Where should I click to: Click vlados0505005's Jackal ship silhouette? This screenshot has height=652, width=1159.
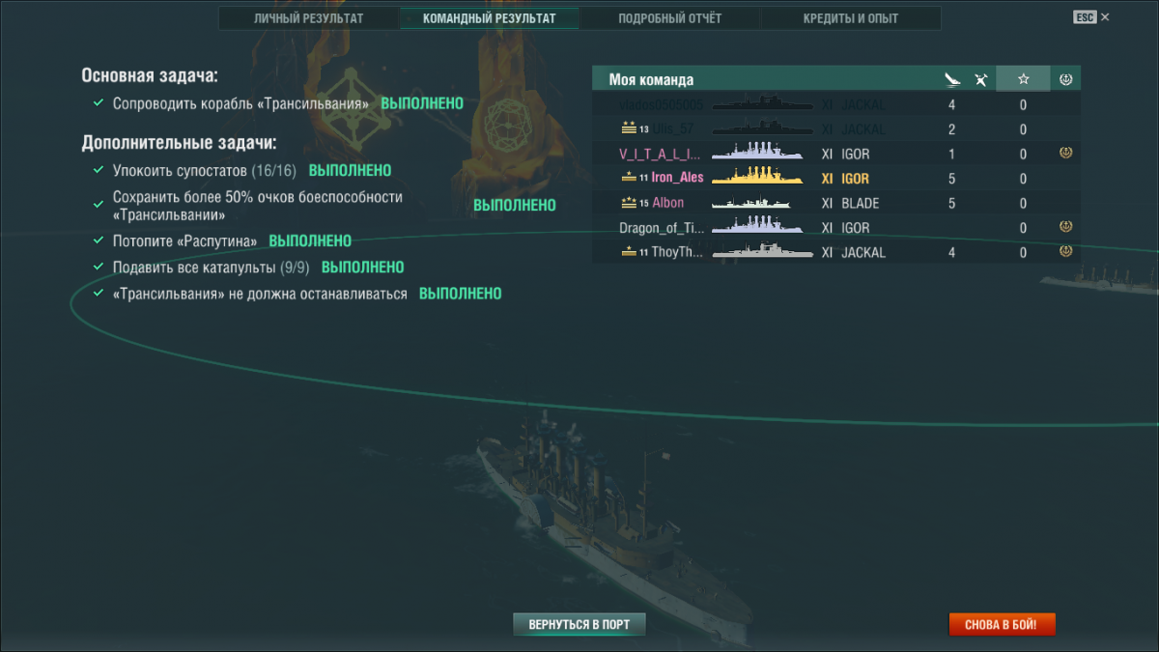coord(762,104)
